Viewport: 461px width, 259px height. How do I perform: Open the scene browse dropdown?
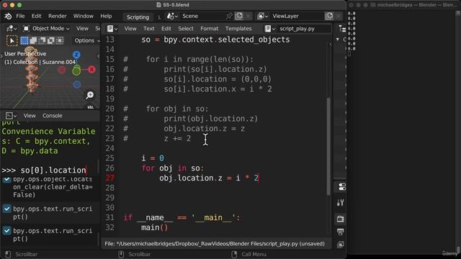172,16
